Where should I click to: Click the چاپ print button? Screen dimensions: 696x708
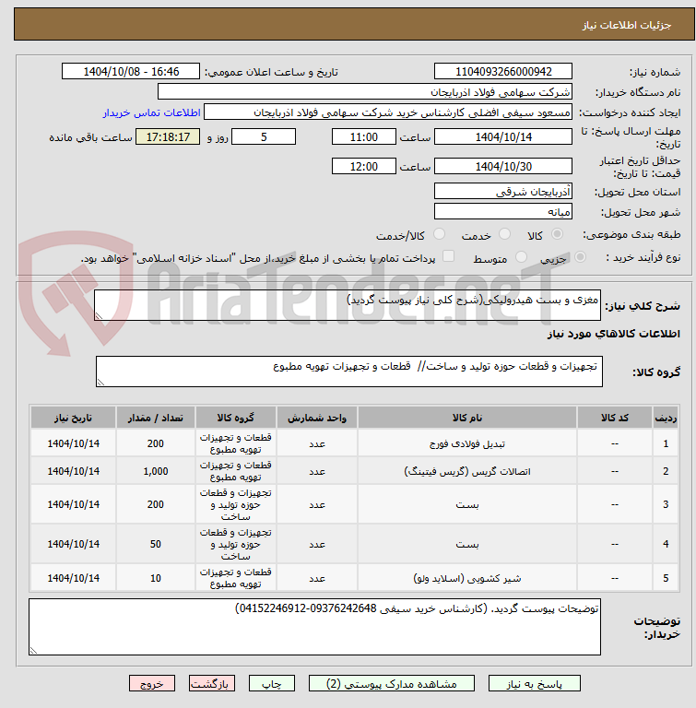point(271,684)
